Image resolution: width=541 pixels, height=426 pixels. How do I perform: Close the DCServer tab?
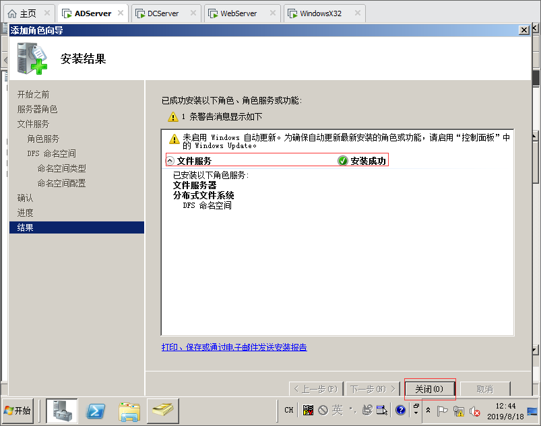193,13
